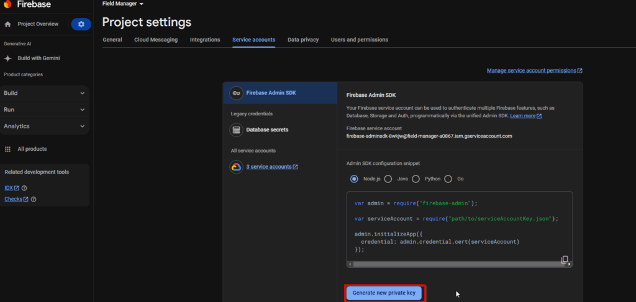Select the Java radio button
636x302 pixels.
point(388,179)
